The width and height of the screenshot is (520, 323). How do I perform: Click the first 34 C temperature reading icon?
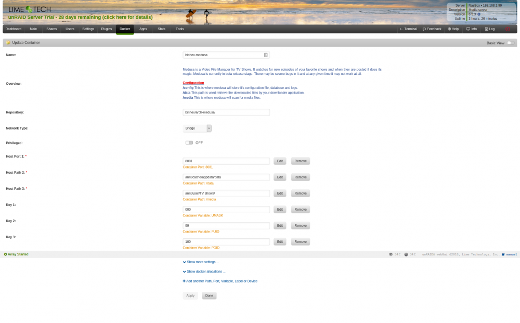pos(391,254)
